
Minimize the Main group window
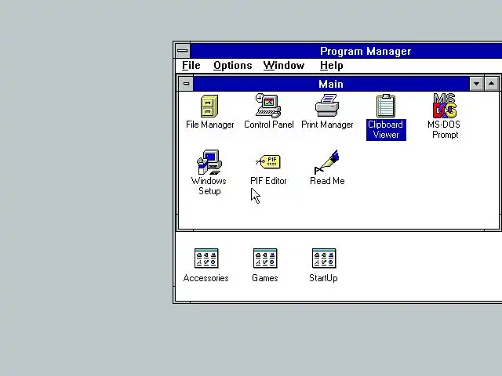pos(476,84)
